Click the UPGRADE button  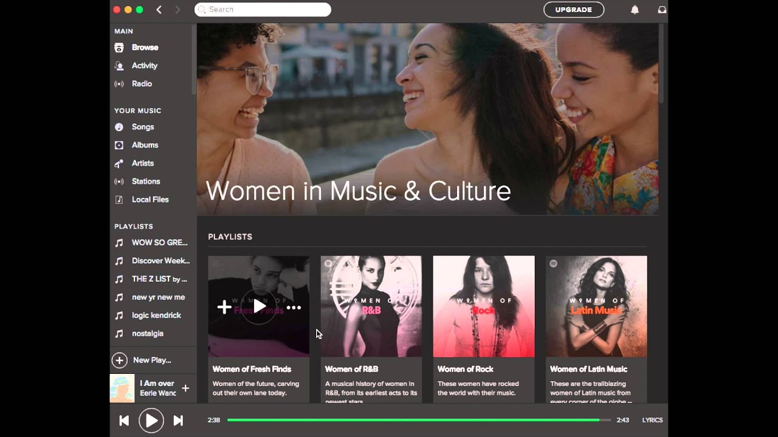(x=573, y=10)
